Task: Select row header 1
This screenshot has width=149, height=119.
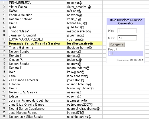Action: point(4,2)
